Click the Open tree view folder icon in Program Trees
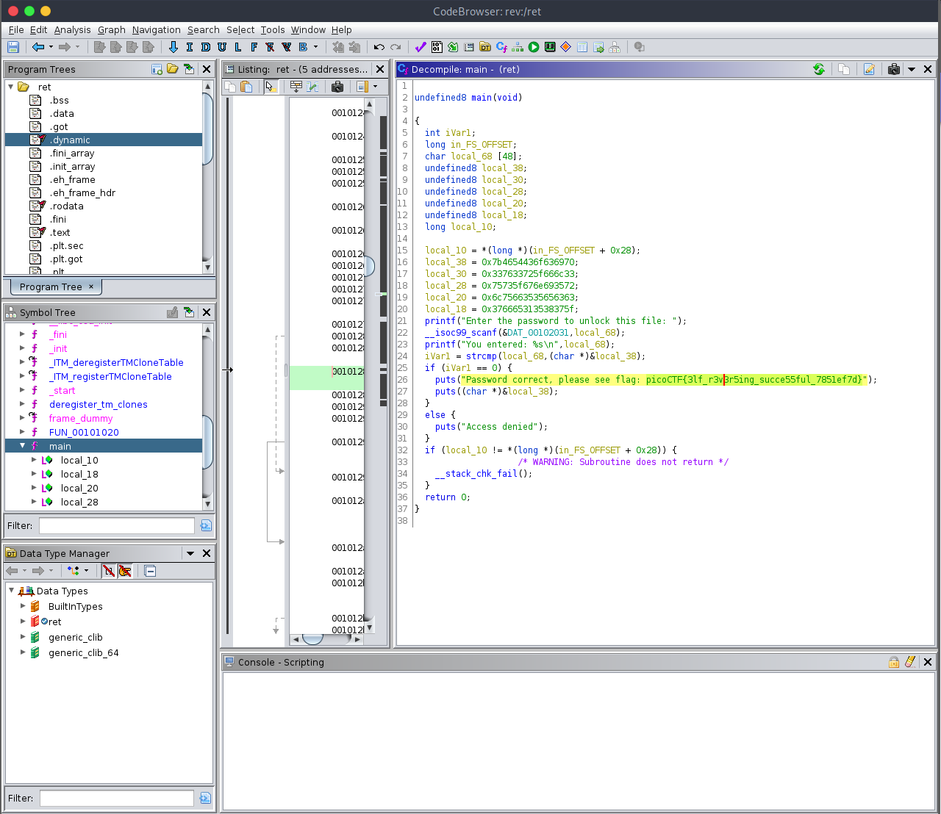Viewport: 941px width, 814px height. 173,69
